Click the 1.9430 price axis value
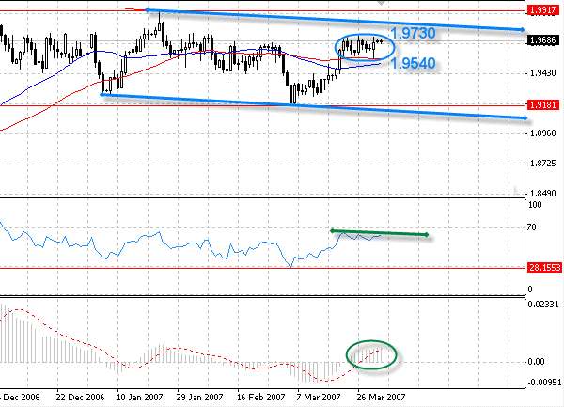The height and width of the screenshot is (407, 564). tap(543, 73)
